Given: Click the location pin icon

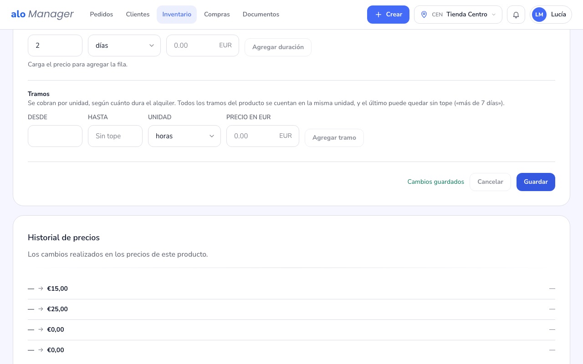Looking at the screenshot, I should click(x=424, y=15).
